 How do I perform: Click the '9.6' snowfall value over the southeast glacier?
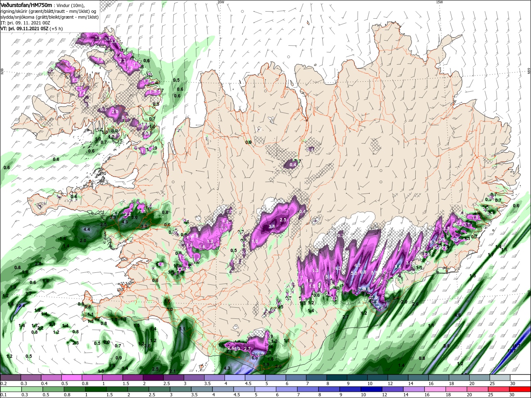[x=398, y=267]
